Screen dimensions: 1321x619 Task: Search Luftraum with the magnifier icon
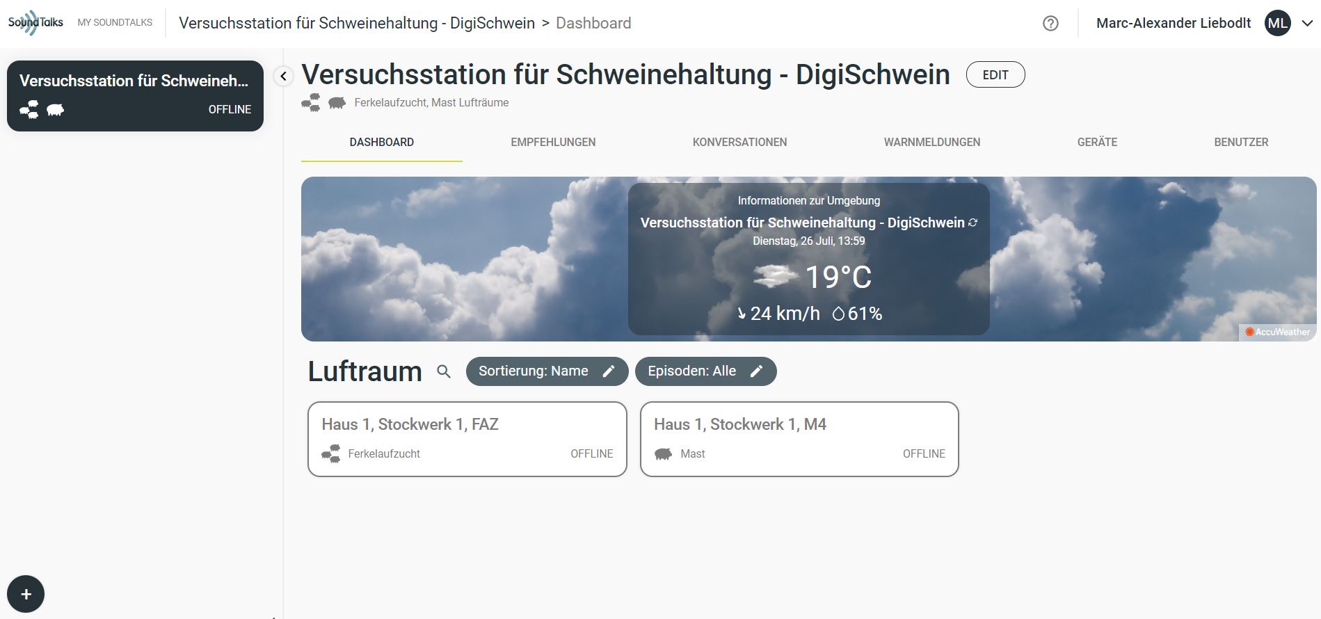tap(444, 371)
